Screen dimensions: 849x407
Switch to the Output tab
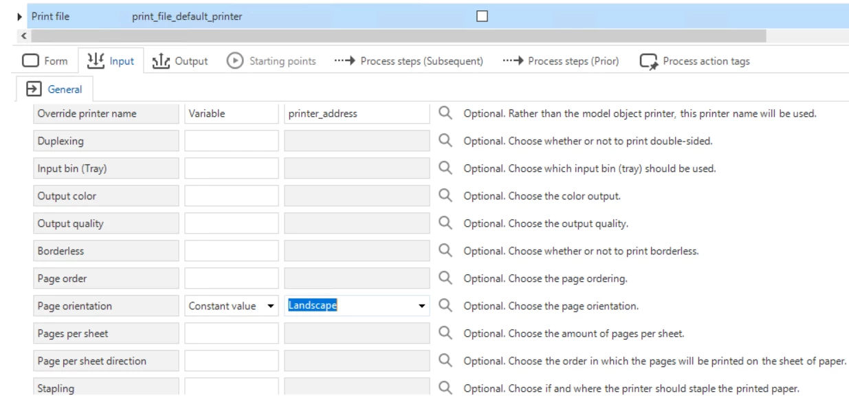(183, 61)
